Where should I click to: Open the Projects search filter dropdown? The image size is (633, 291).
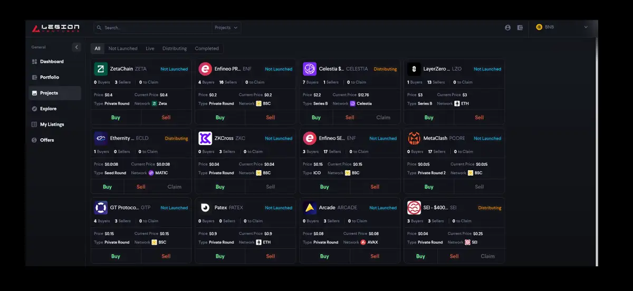click(226, 27)
